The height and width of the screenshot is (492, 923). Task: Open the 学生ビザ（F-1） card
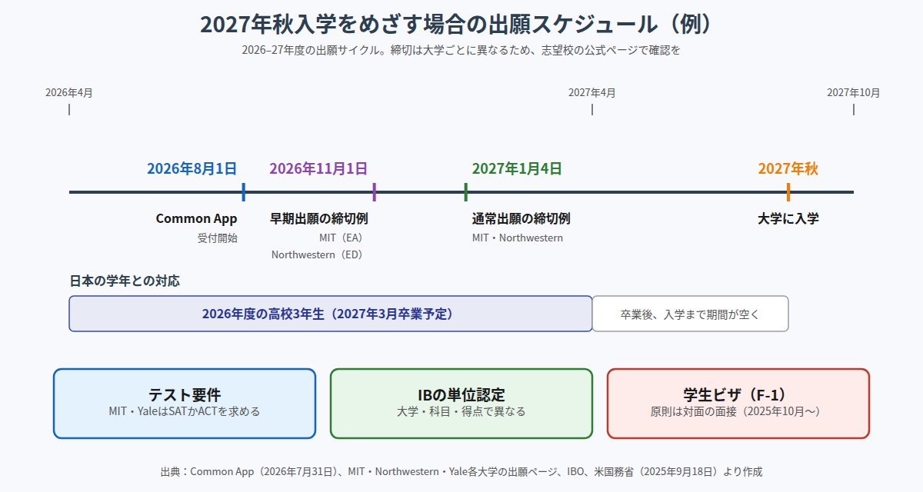click(x=738, y=404)
